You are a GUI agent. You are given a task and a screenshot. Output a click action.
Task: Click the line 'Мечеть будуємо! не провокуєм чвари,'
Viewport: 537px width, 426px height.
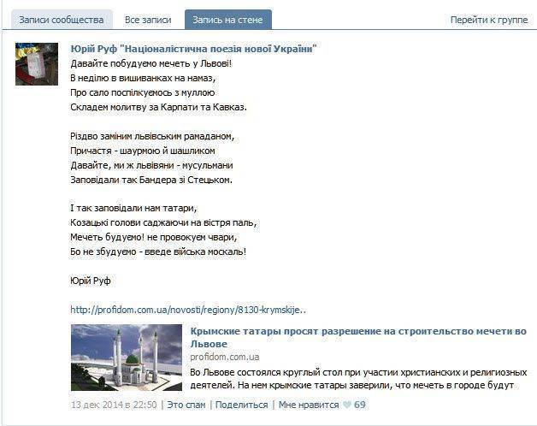click(154, 237)
